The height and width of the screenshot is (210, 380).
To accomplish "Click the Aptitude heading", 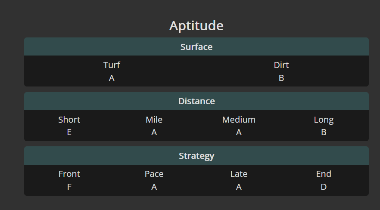I will [x=196, y=25].
